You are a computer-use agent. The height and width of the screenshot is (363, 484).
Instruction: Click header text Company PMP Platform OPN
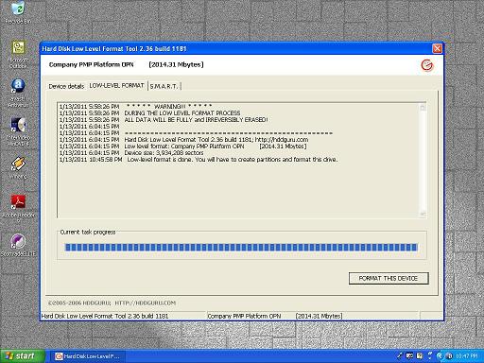91,64
